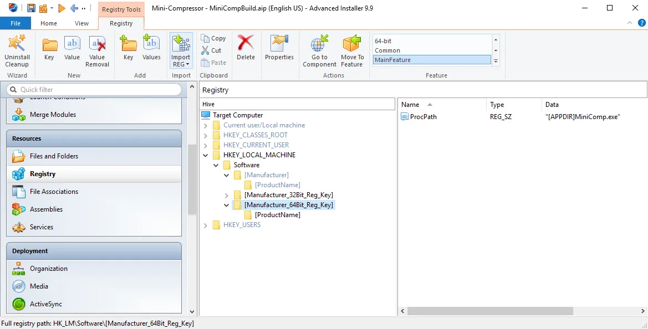The height and width of the screenshot is (329, 648).
Task: Switch to the View tab
Action: point(81,23)
